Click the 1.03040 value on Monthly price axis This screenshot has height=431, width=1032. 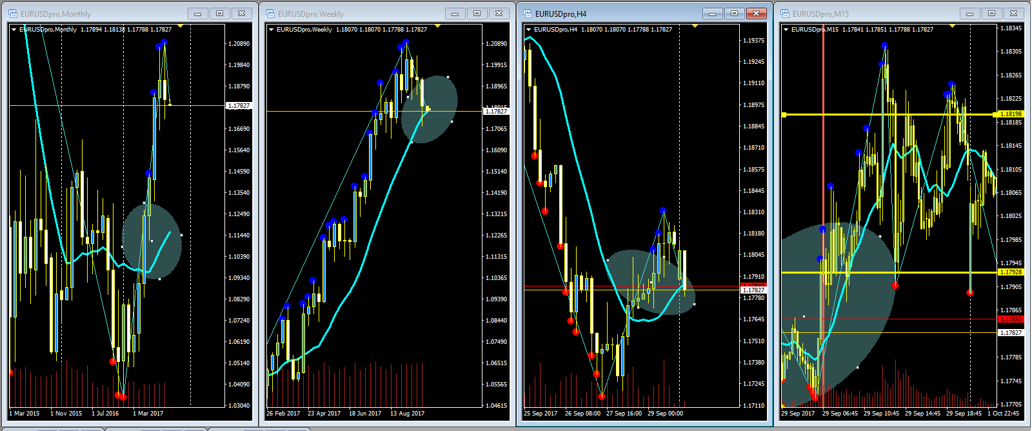[239, 406]
